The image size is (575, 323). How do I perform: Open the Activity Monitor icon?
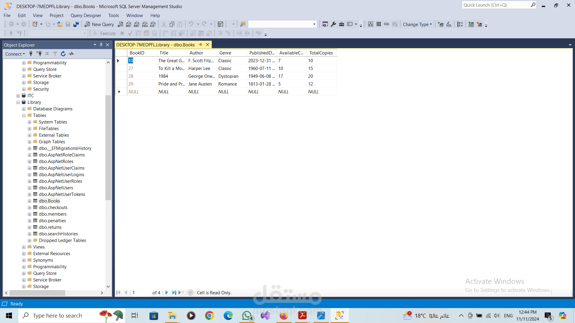tap(71, 54)
